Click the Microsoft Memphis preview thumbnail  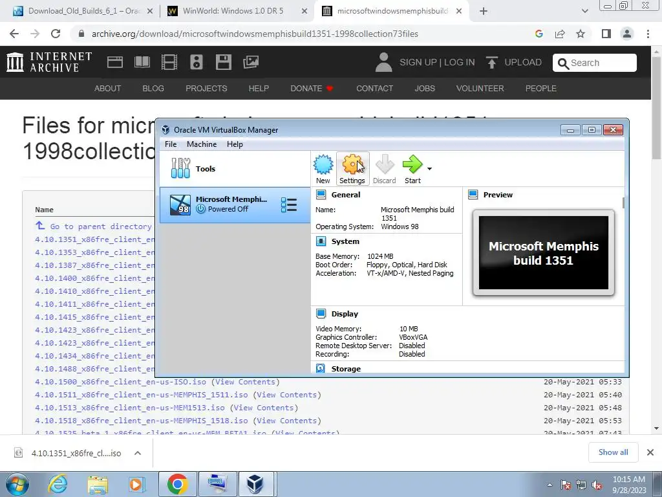[x=543, y=253]
